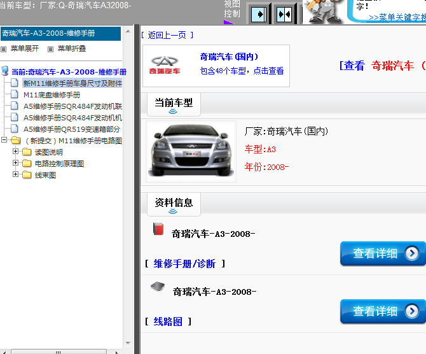The width and height of the screenshot is (426, 354).
Task: Click the tree panel scroll-up arrow
Action: (x=128, y=31)
